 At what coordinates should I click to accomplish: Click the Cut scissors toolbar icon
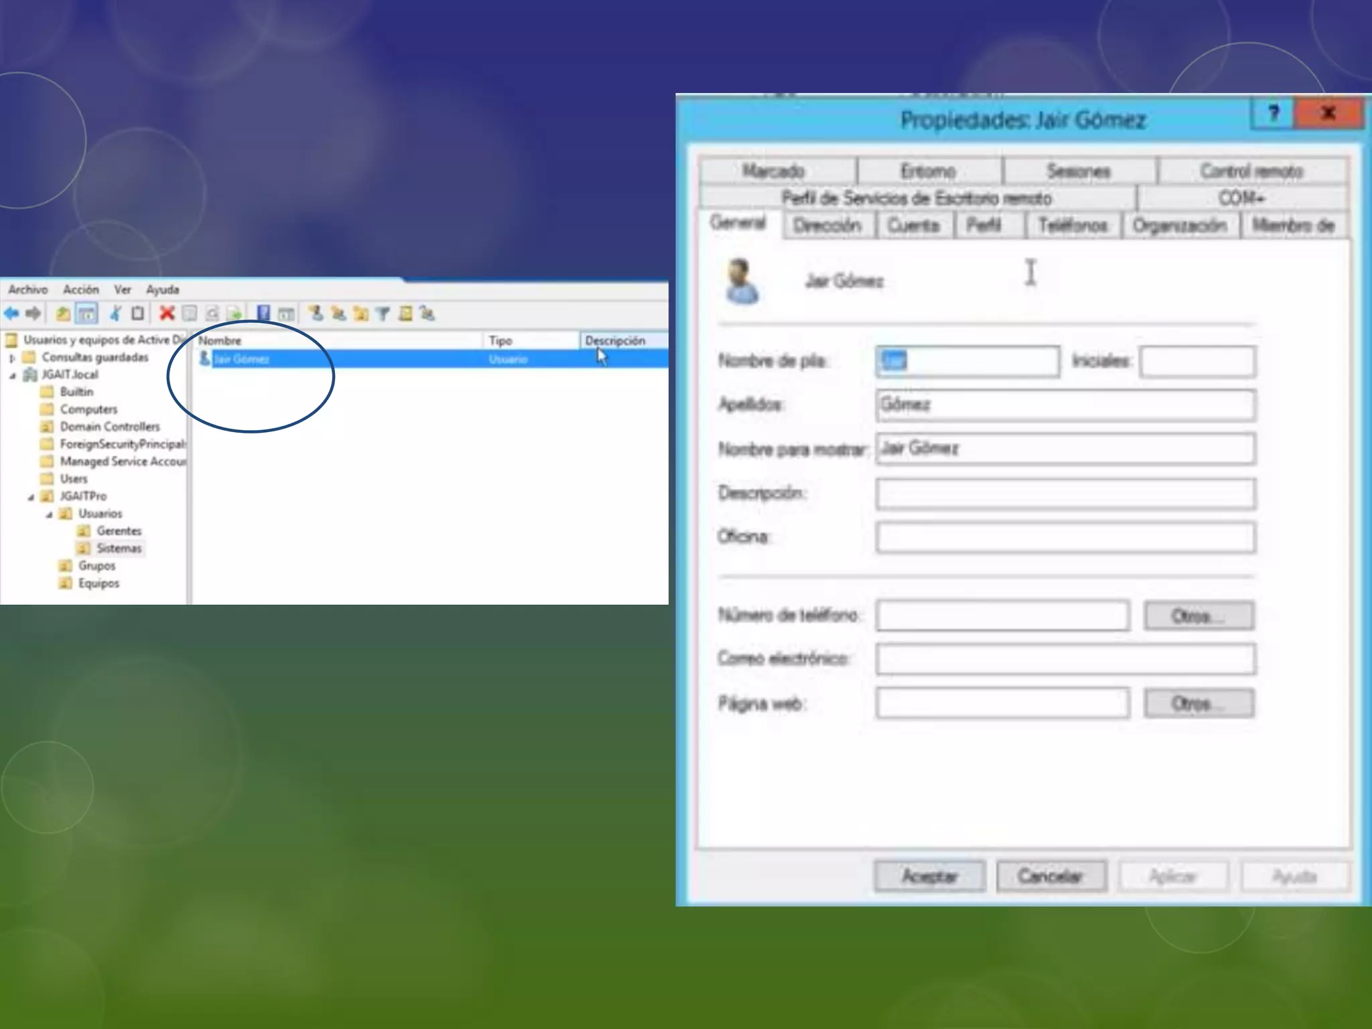pos(115,314)
